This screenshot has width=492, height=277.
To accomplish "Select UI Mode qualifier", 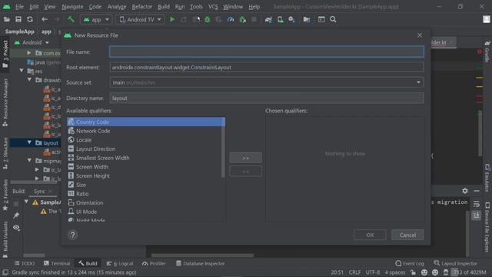I will (145, 212).
